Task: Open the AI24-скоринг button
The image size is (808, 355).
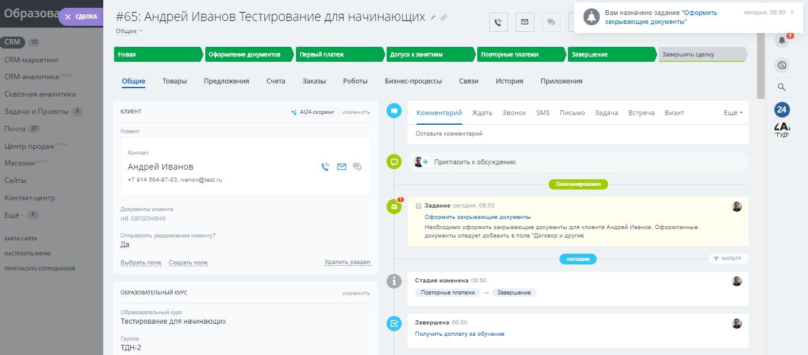Action: (313, 112)
